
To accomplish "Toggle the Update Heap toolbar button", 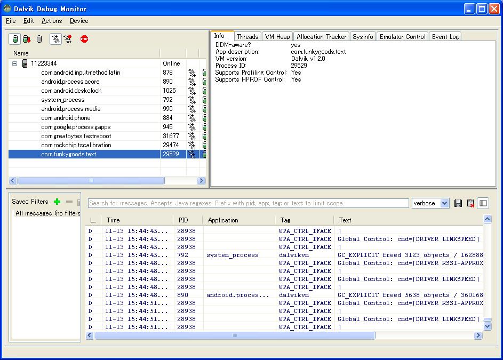I will (15, 39).
